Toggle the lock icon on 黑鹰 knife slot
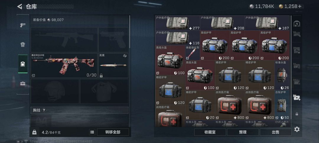The width and height of the screenshot is (319, 143). pyautogui.click(x=101, y=76)
